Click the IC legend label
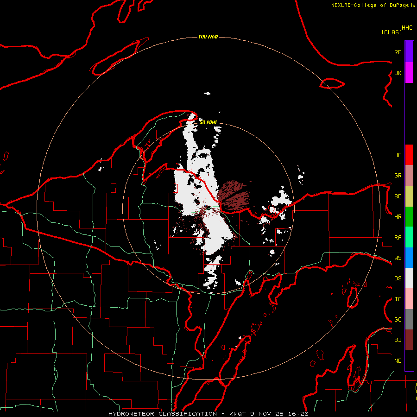 [x=398, y=299]
